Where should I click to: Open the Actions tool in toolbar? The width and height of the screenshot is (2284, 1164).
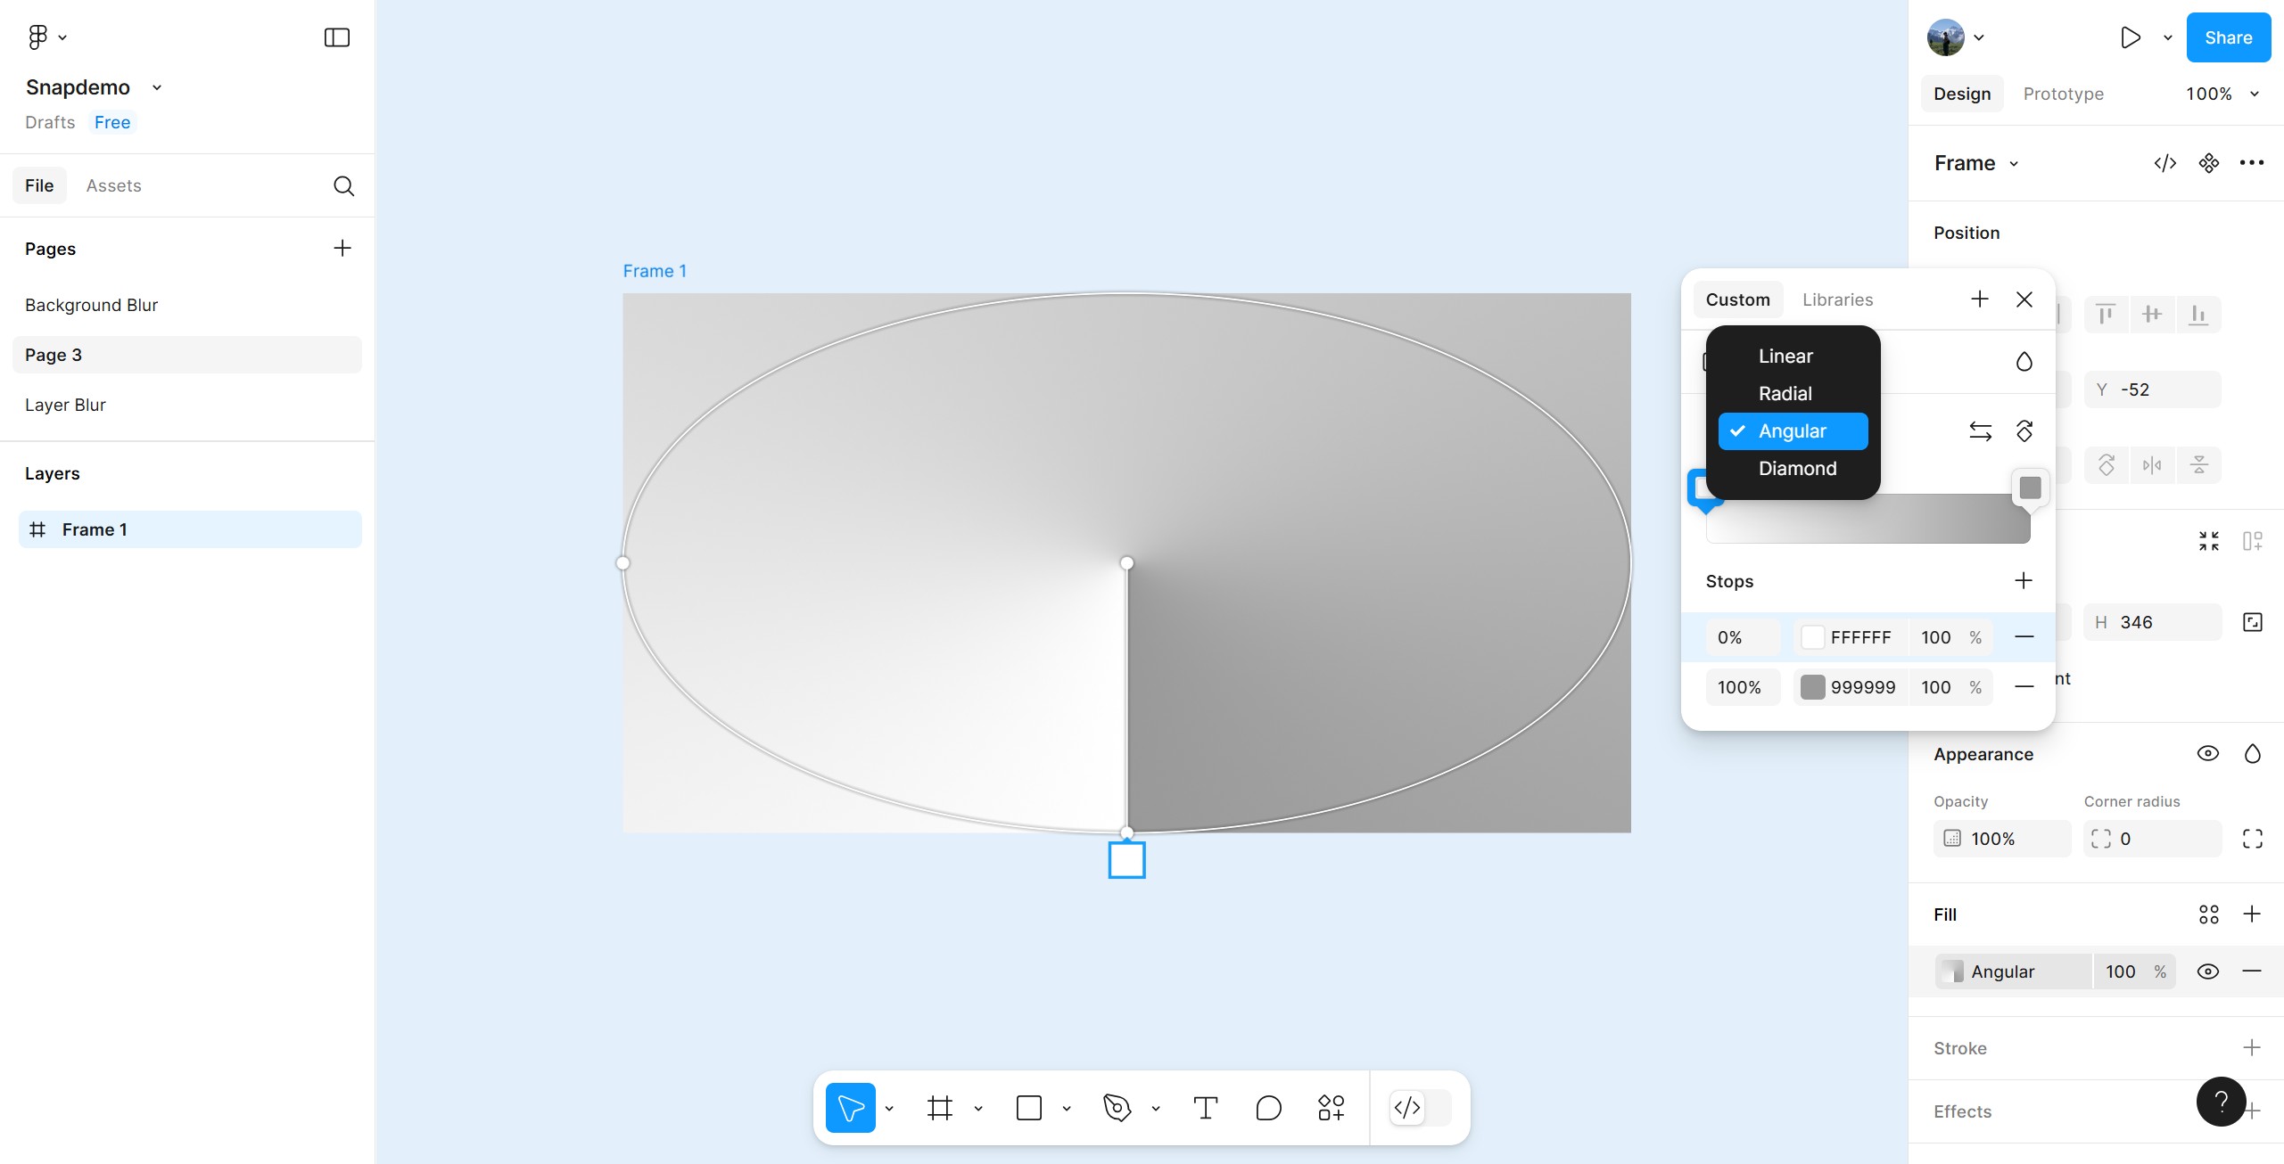click(1331, 1108)
